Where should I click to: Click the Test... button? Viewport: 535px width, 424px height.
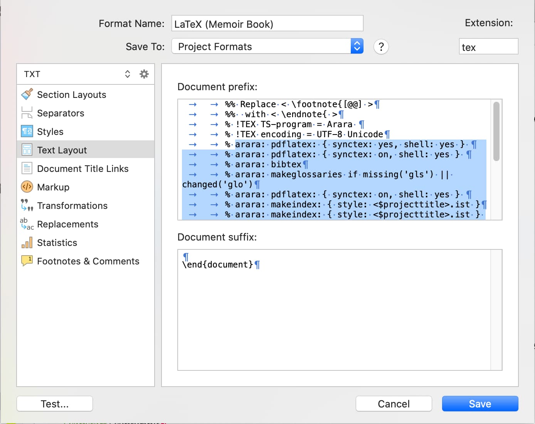tap(55, 404)
